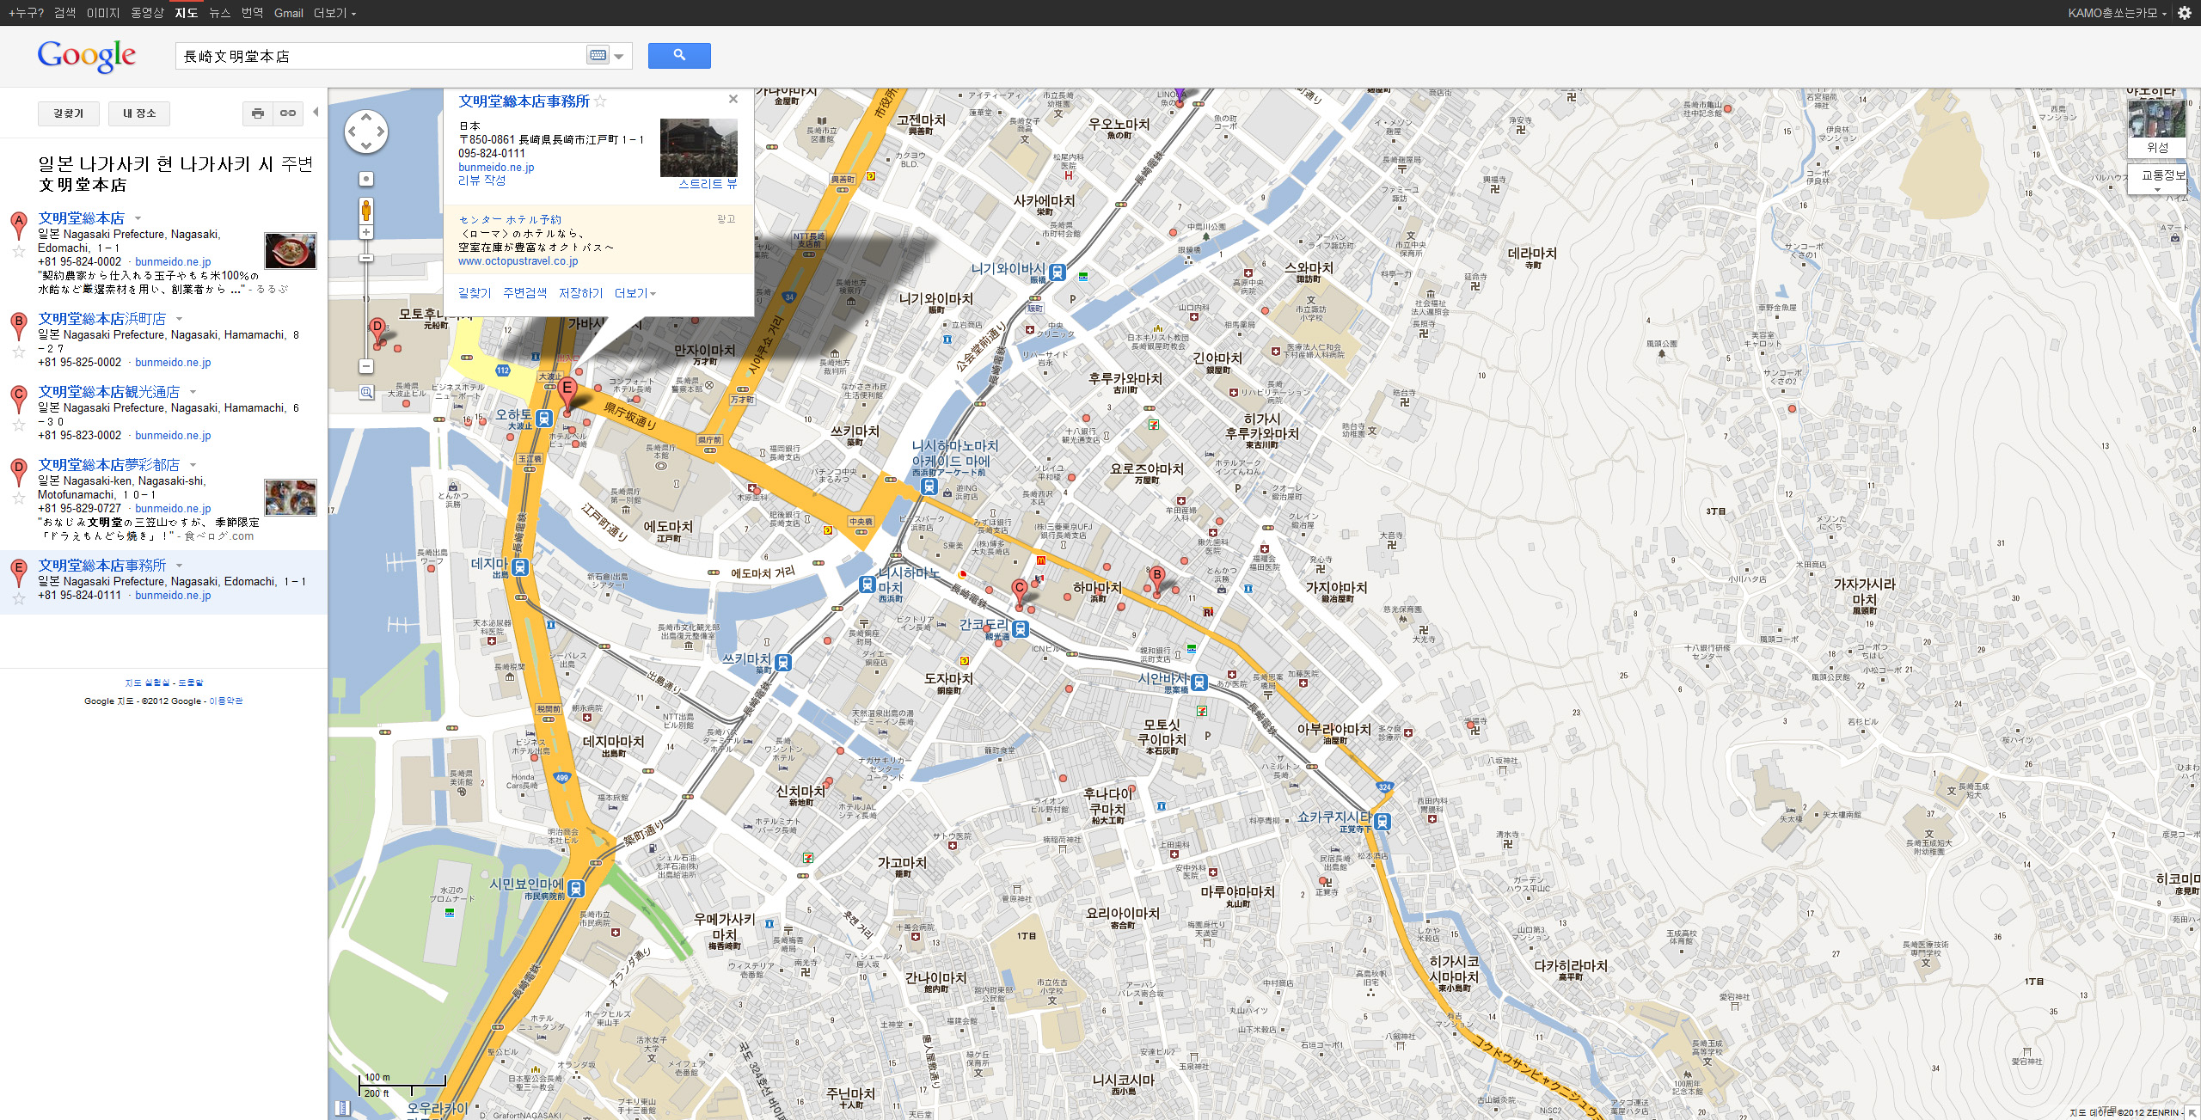This screenshot has height=1120, width=2201.
Task: Go to 뉴스 in top bar
Action: coord(220,13)
